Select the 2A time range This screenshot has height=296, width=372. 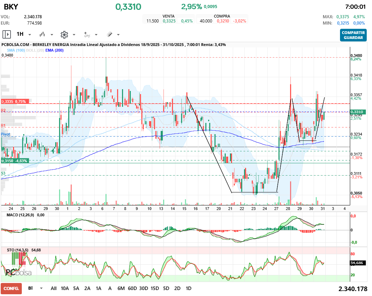(87, 288)
